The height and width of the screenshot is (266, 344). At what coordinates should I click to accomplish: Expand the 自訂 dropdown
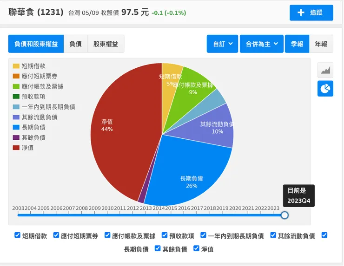click(x=222, y=44)
